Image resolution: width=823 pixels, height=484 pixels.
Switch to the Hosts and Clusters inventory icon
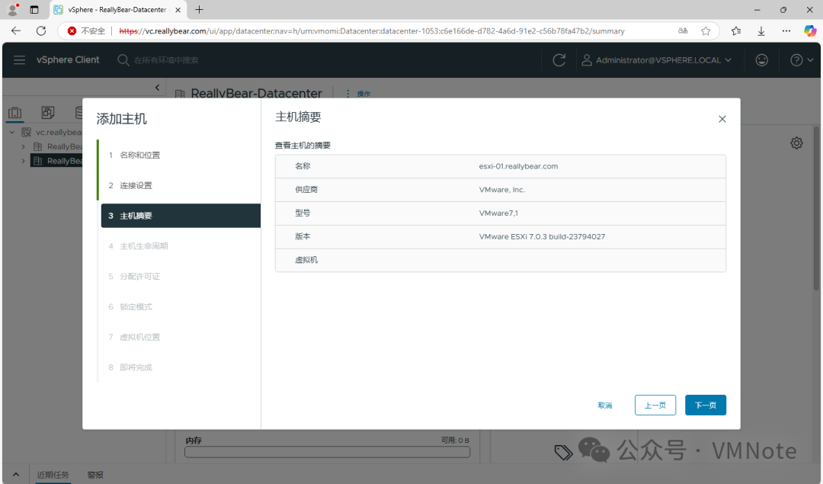point(14,112)
